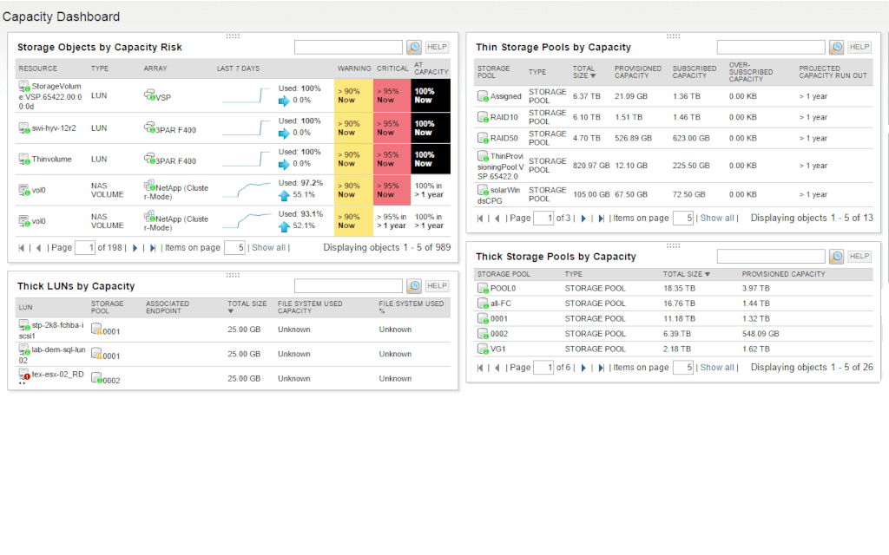Click the page number field in Thin Storage Pools

[x=544, y=218]
